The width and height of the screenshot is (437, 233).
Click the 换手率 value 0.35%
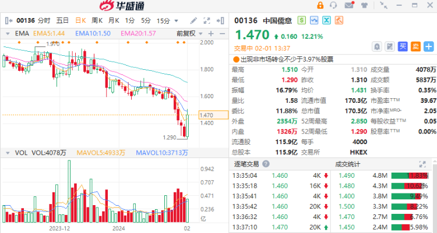pos(427,91)
